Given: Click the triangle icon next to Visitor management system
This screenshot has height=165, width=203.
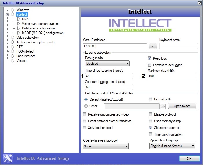Looking at the screenshot, I should tap(18, 24).
